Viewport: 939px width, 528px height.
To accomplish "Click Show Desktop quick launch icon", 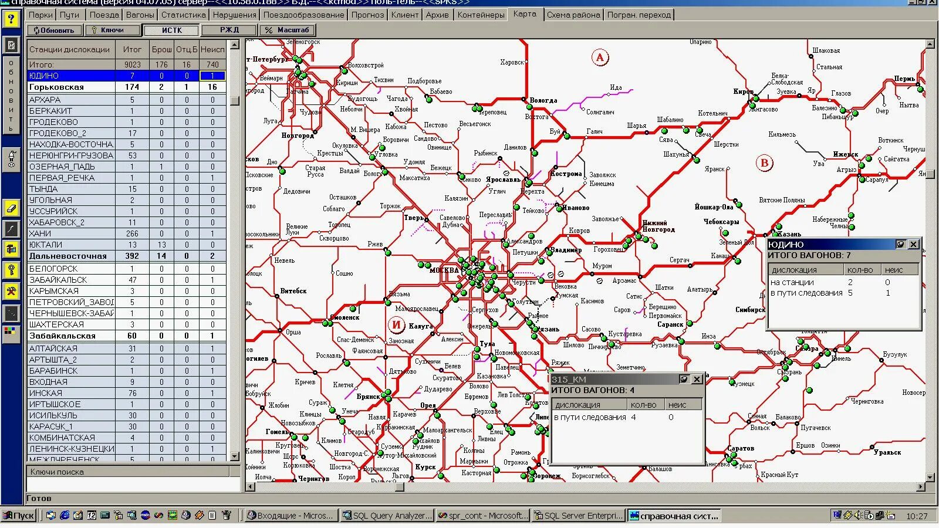I will click(78, 515).
